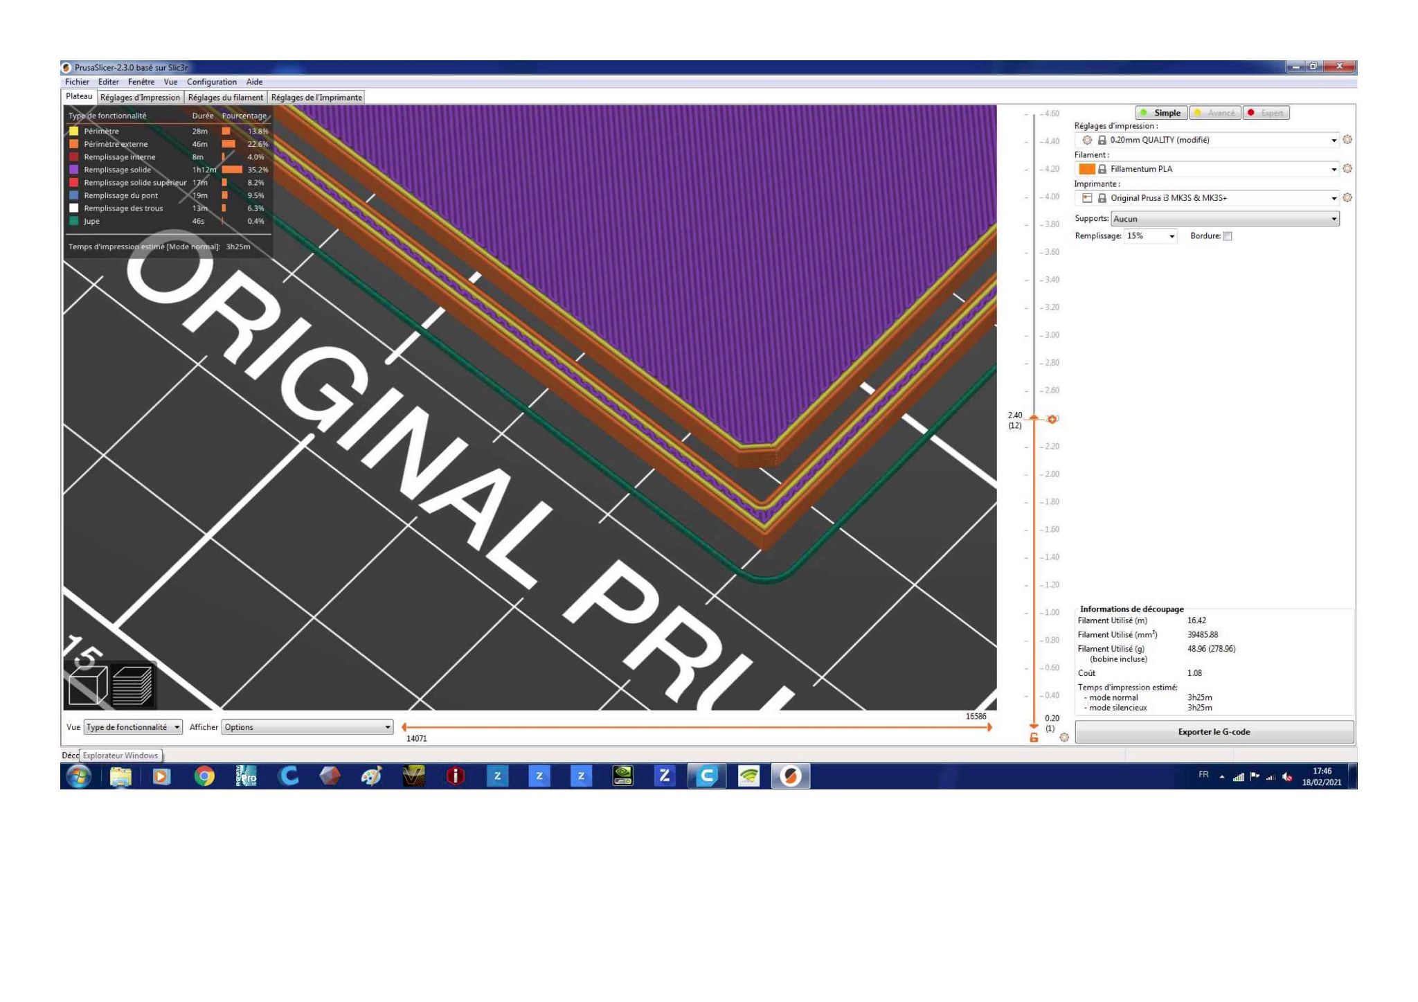The width and height of the screenshot is (1418, 1002).
Task: Open the wifi-signal green taskbar application
Action: [748, 777]
